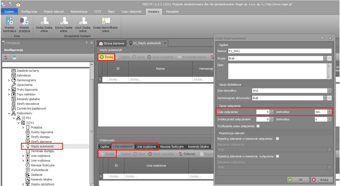This screenshot has width=340, height=186.
Task: Open the Grupa dropdown
Action: click(x=325, y=58)
